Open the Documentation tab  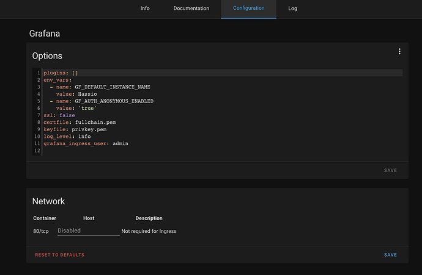[191, 9]
